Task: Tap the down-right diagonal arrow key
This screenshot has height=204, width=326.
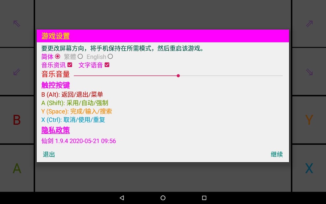Action: [309, 72]
